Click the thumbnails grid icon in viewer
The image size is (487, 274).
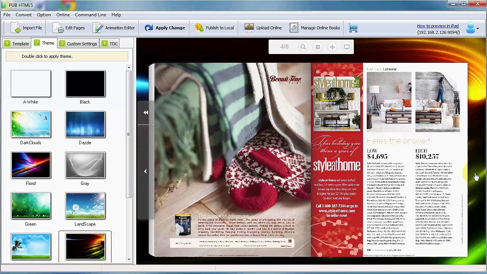318,47
